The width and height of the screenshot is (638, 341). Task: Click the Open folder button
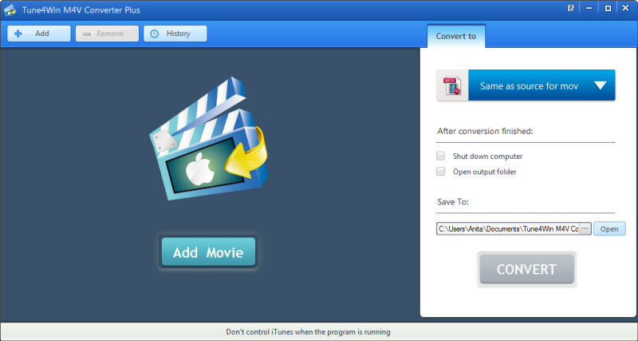click(609, 228)
